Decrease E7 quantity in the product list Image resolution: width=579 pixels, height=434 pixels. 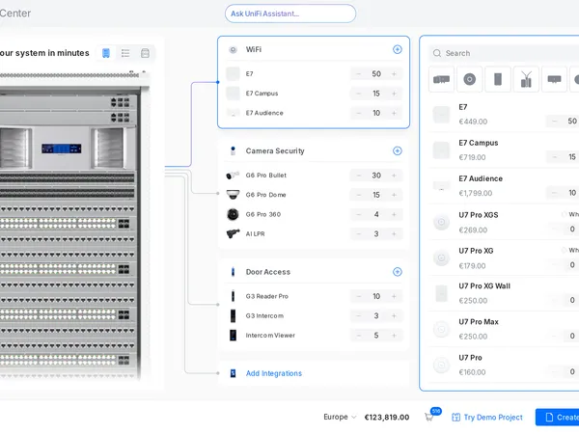pos(554,122)
